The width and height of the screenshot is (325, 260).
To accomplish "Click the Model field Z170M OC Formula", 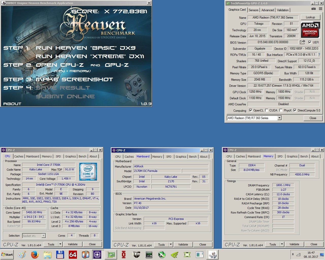I will click(157, 171).
